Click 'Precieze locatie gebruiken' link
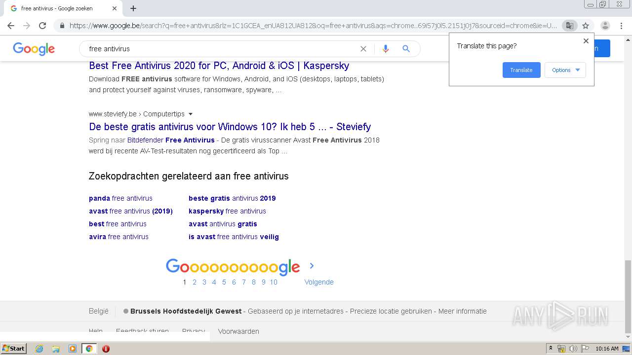The width and height of the screenshot is (632, 355). point(391,311)
